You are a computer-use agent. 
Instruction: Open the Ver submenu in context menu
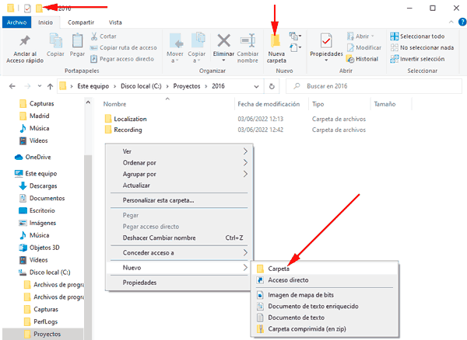179,151
